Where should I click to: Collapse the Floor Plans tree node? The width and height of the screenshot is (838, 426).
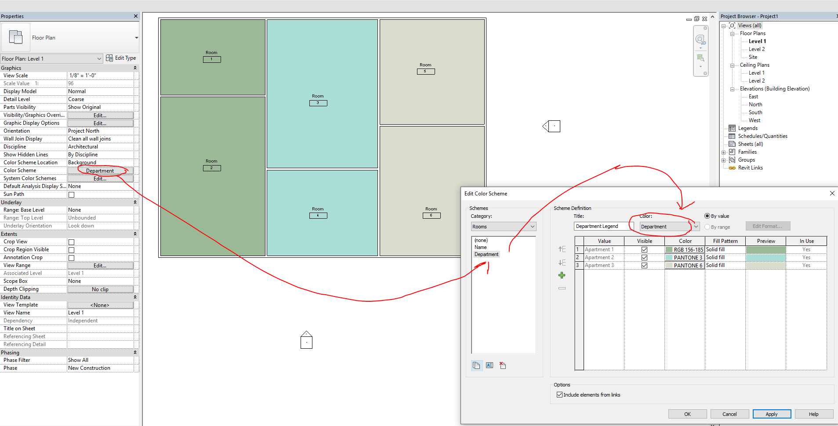click(732, 33)
